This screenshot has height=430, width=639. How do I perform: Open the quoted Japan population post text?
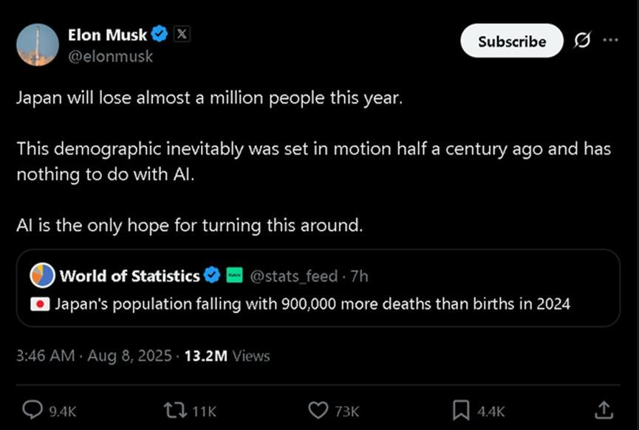[312, 303]
